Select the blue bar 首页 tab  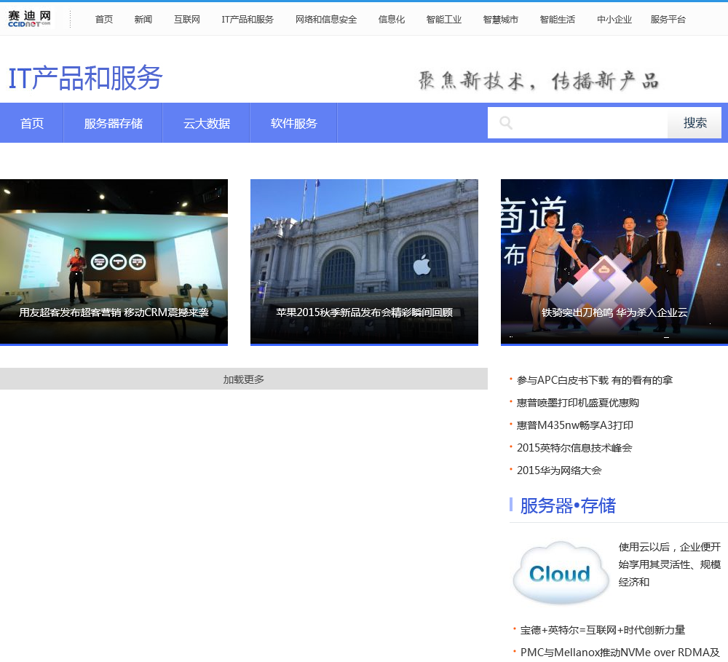click(32, 124)
